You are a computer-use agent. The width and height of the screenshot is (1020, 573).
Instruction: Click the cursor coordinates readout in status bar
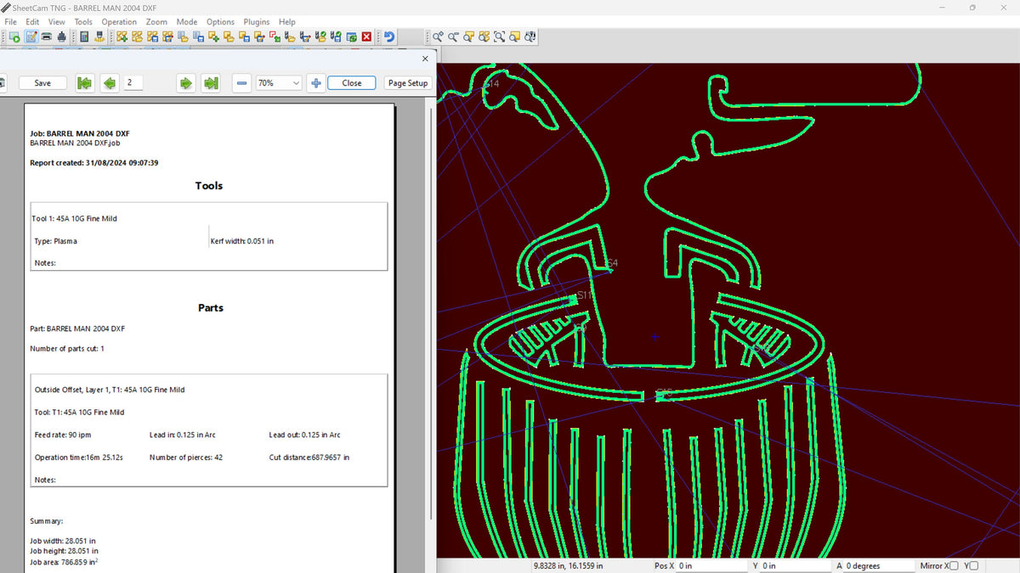569,565
